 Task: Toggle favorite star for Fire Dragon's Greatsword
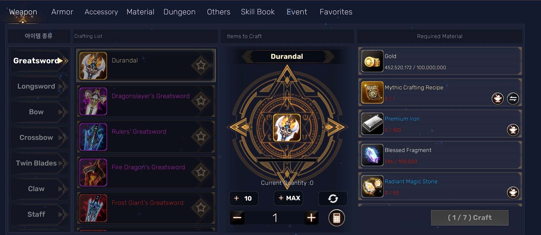(x=201, y=172)
